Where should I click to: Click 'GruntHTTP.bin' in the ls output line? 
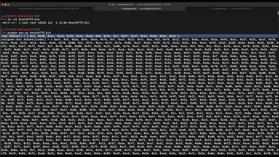(x=79, y=23)
